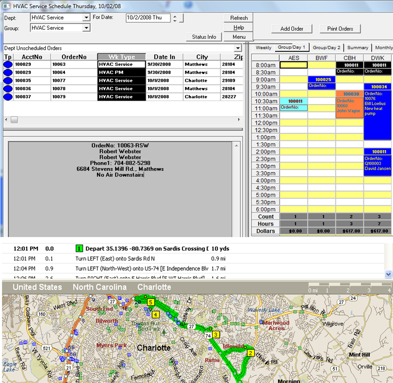This screenshot has height=383, width=393.
Task: Click the app icon in the title bar
Action: tap(6, 6)
